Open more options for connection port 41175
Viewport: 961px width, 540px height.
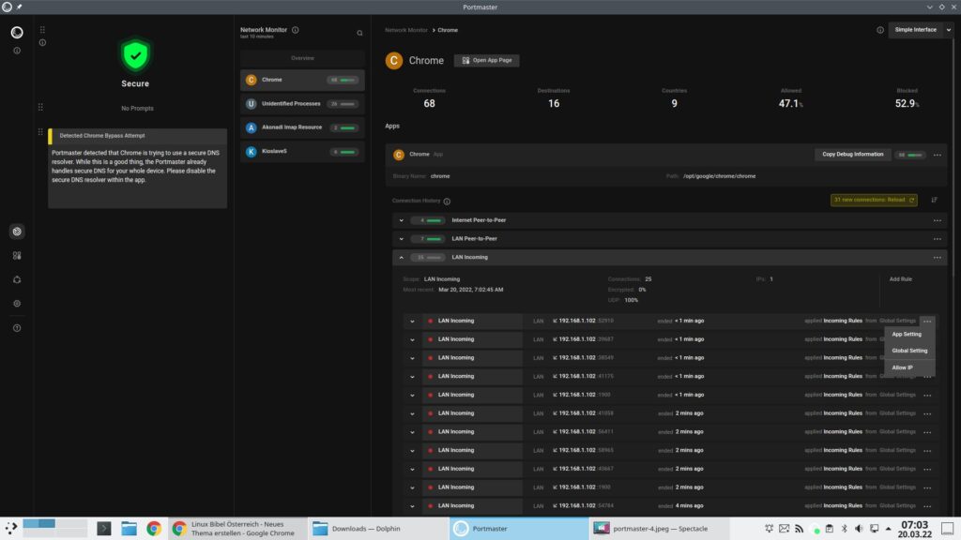tap(927, 377)
